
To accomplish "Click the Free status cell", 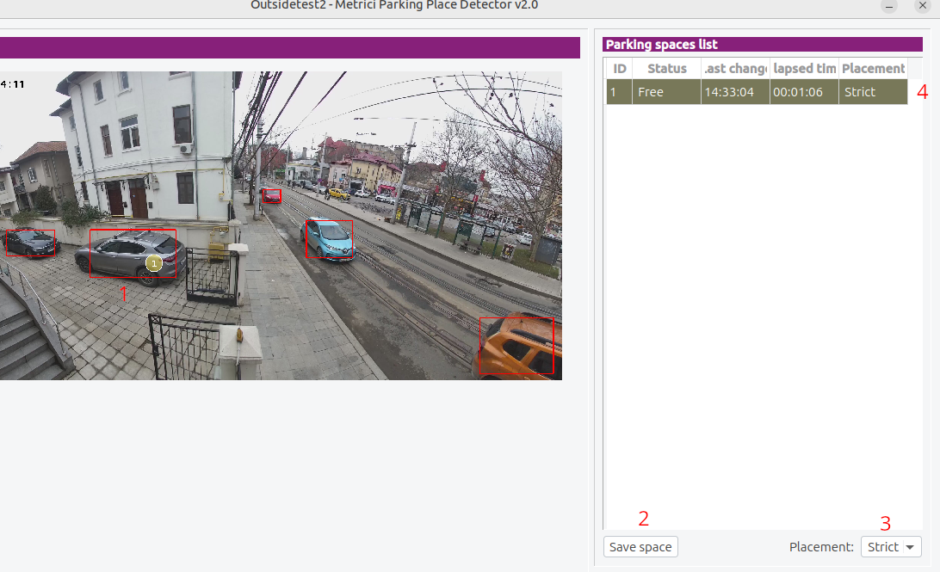I will point(666,92).
